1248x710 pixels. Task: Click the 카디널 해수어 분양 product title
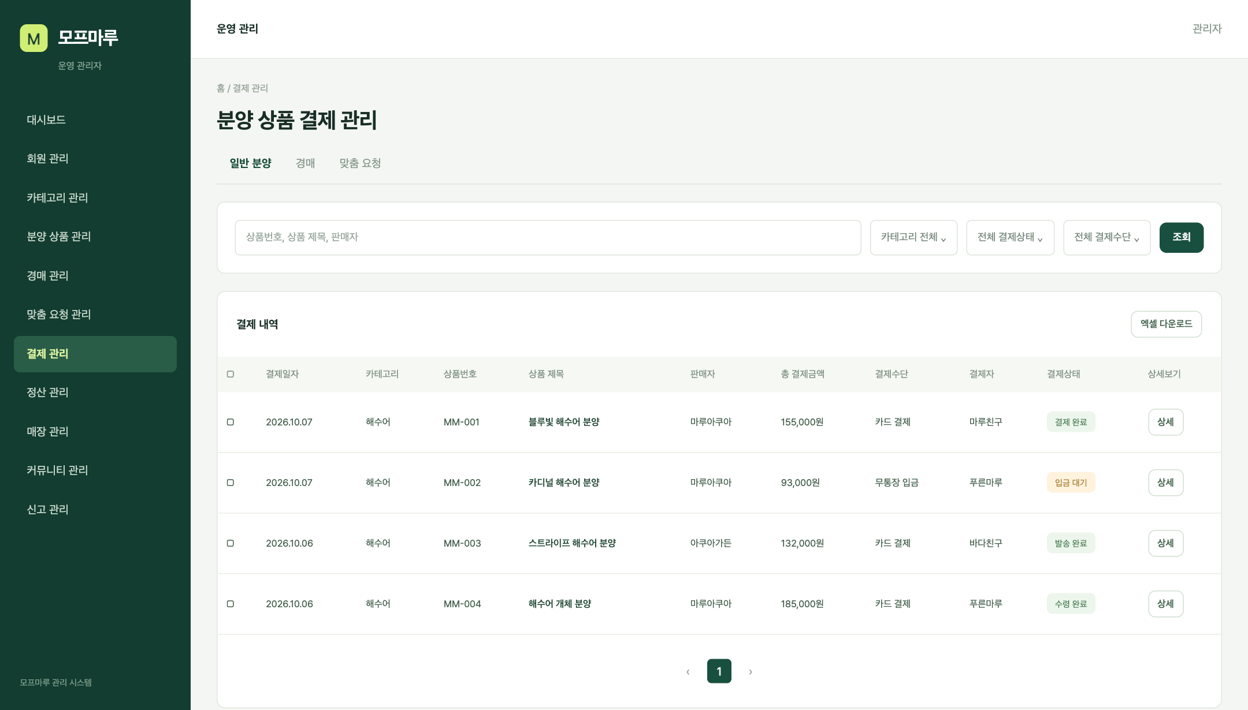(564, 483)
